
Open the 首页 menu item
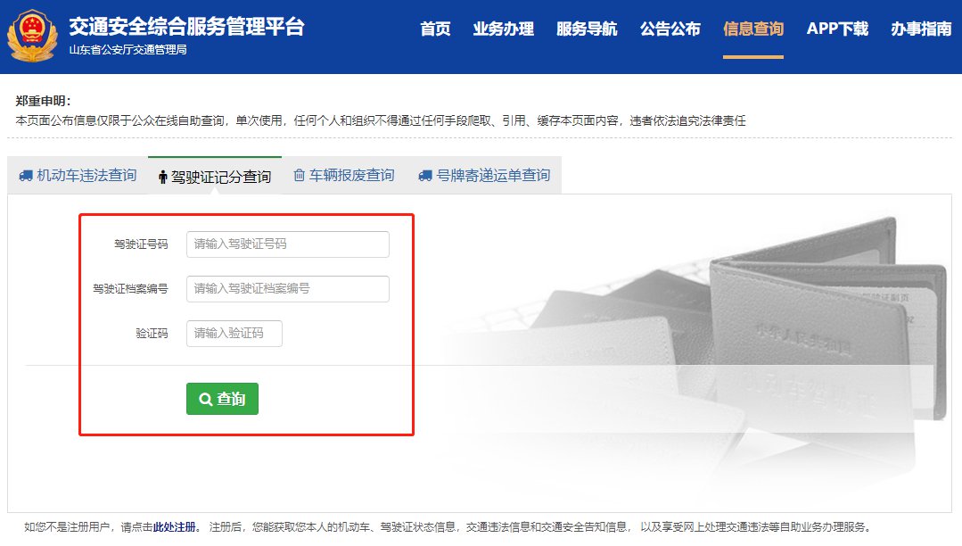(x=435, y=29)
